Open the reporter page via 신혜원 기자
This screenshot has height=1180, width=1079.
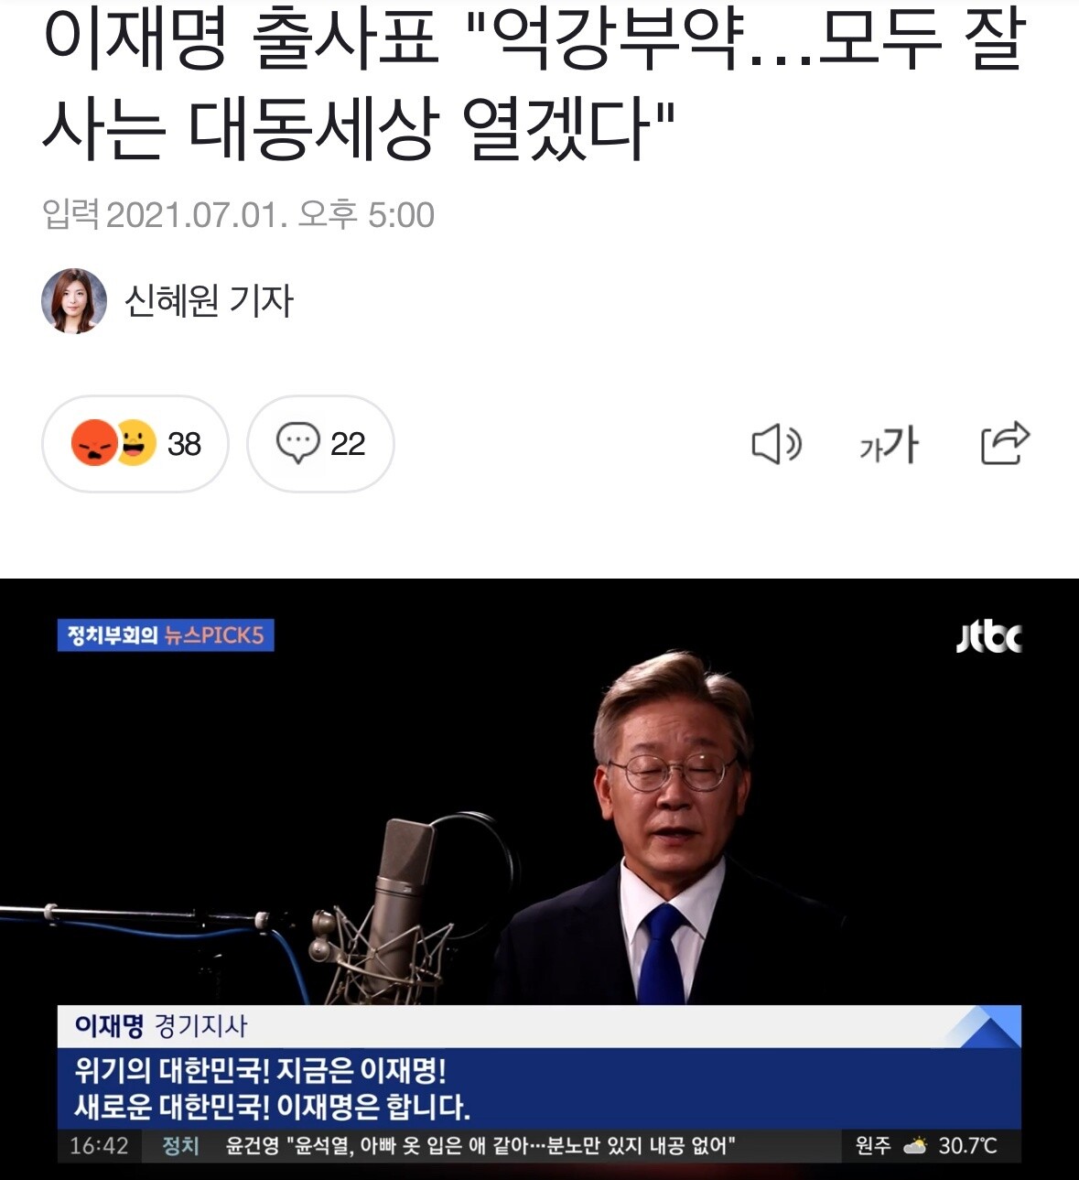pyautogui.click(x=209, y=301)
